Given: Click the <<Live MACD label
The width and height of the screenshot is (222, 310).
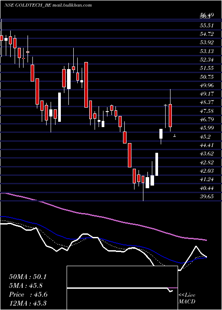Looking at the screenshot, I should (187, 298).
